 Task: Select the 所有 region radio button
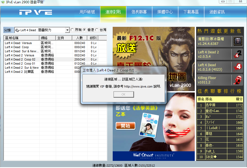tap(72, 30)
